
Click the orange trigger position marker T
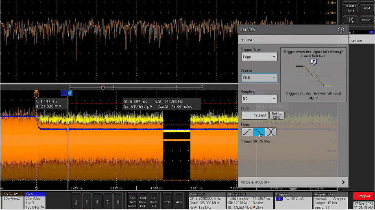(36, 94)
